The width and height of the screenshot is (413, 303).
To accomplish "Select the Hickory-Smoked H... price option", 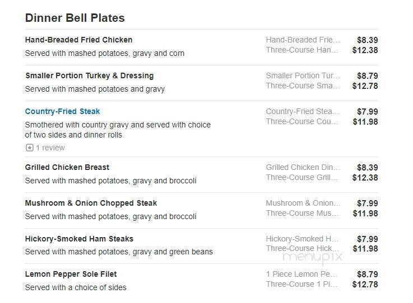I will (x=302, y=239).
